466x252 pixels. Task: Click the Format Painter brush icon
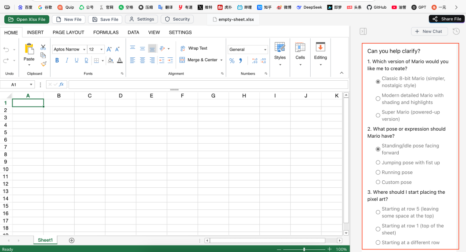[43, 63]
